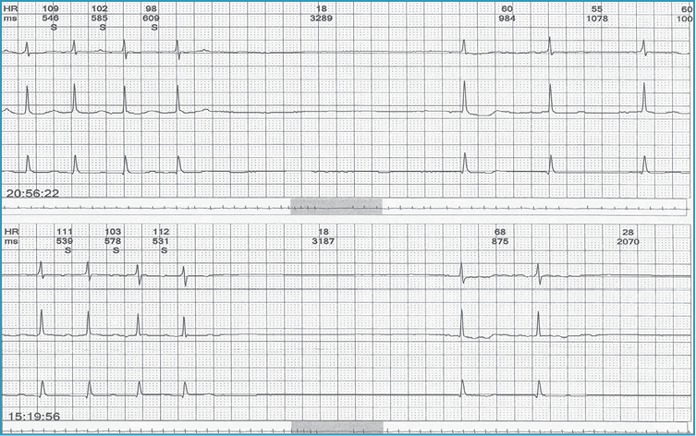The width and height of the screenshot is (696, 436).
Task: Select heart rate value 102
Action: point(99,9)
